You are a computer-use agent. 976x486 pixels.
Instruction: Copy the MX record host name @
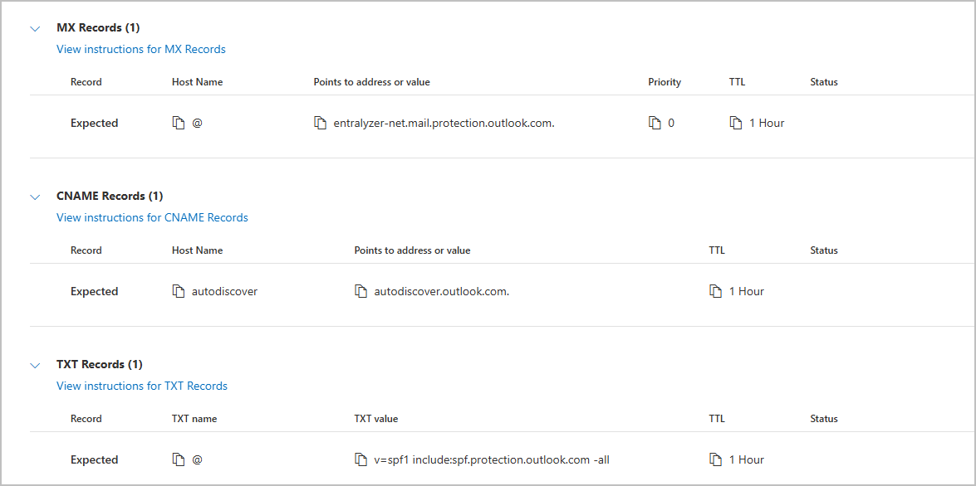[178, 122]
